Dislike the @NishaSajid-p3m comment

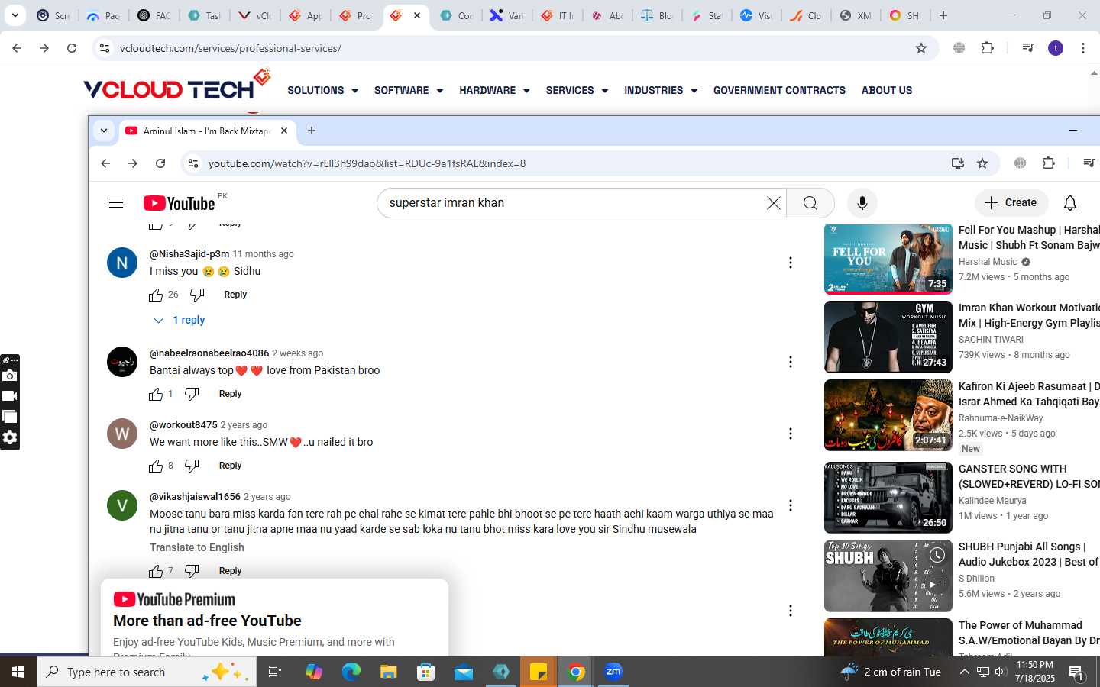click(197, 295)
